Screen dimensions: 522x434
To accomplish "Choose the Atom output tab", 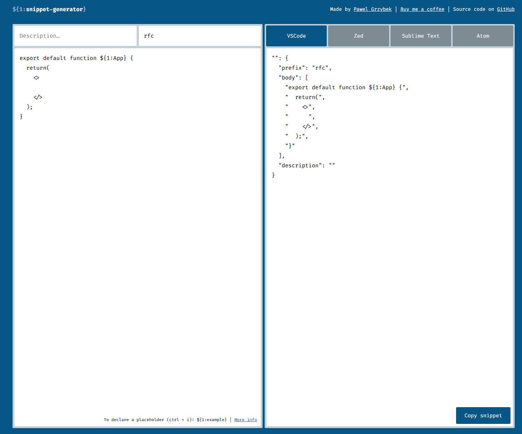I will pyautogui.click(x=483, y=36).
